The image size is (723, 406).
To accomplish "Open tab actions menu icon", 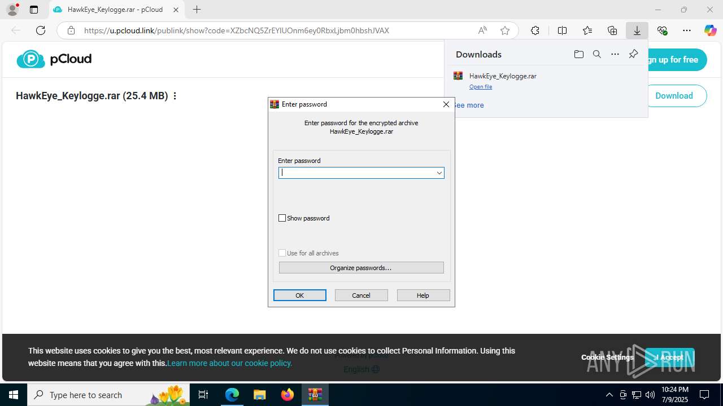I will coord(34,10).
